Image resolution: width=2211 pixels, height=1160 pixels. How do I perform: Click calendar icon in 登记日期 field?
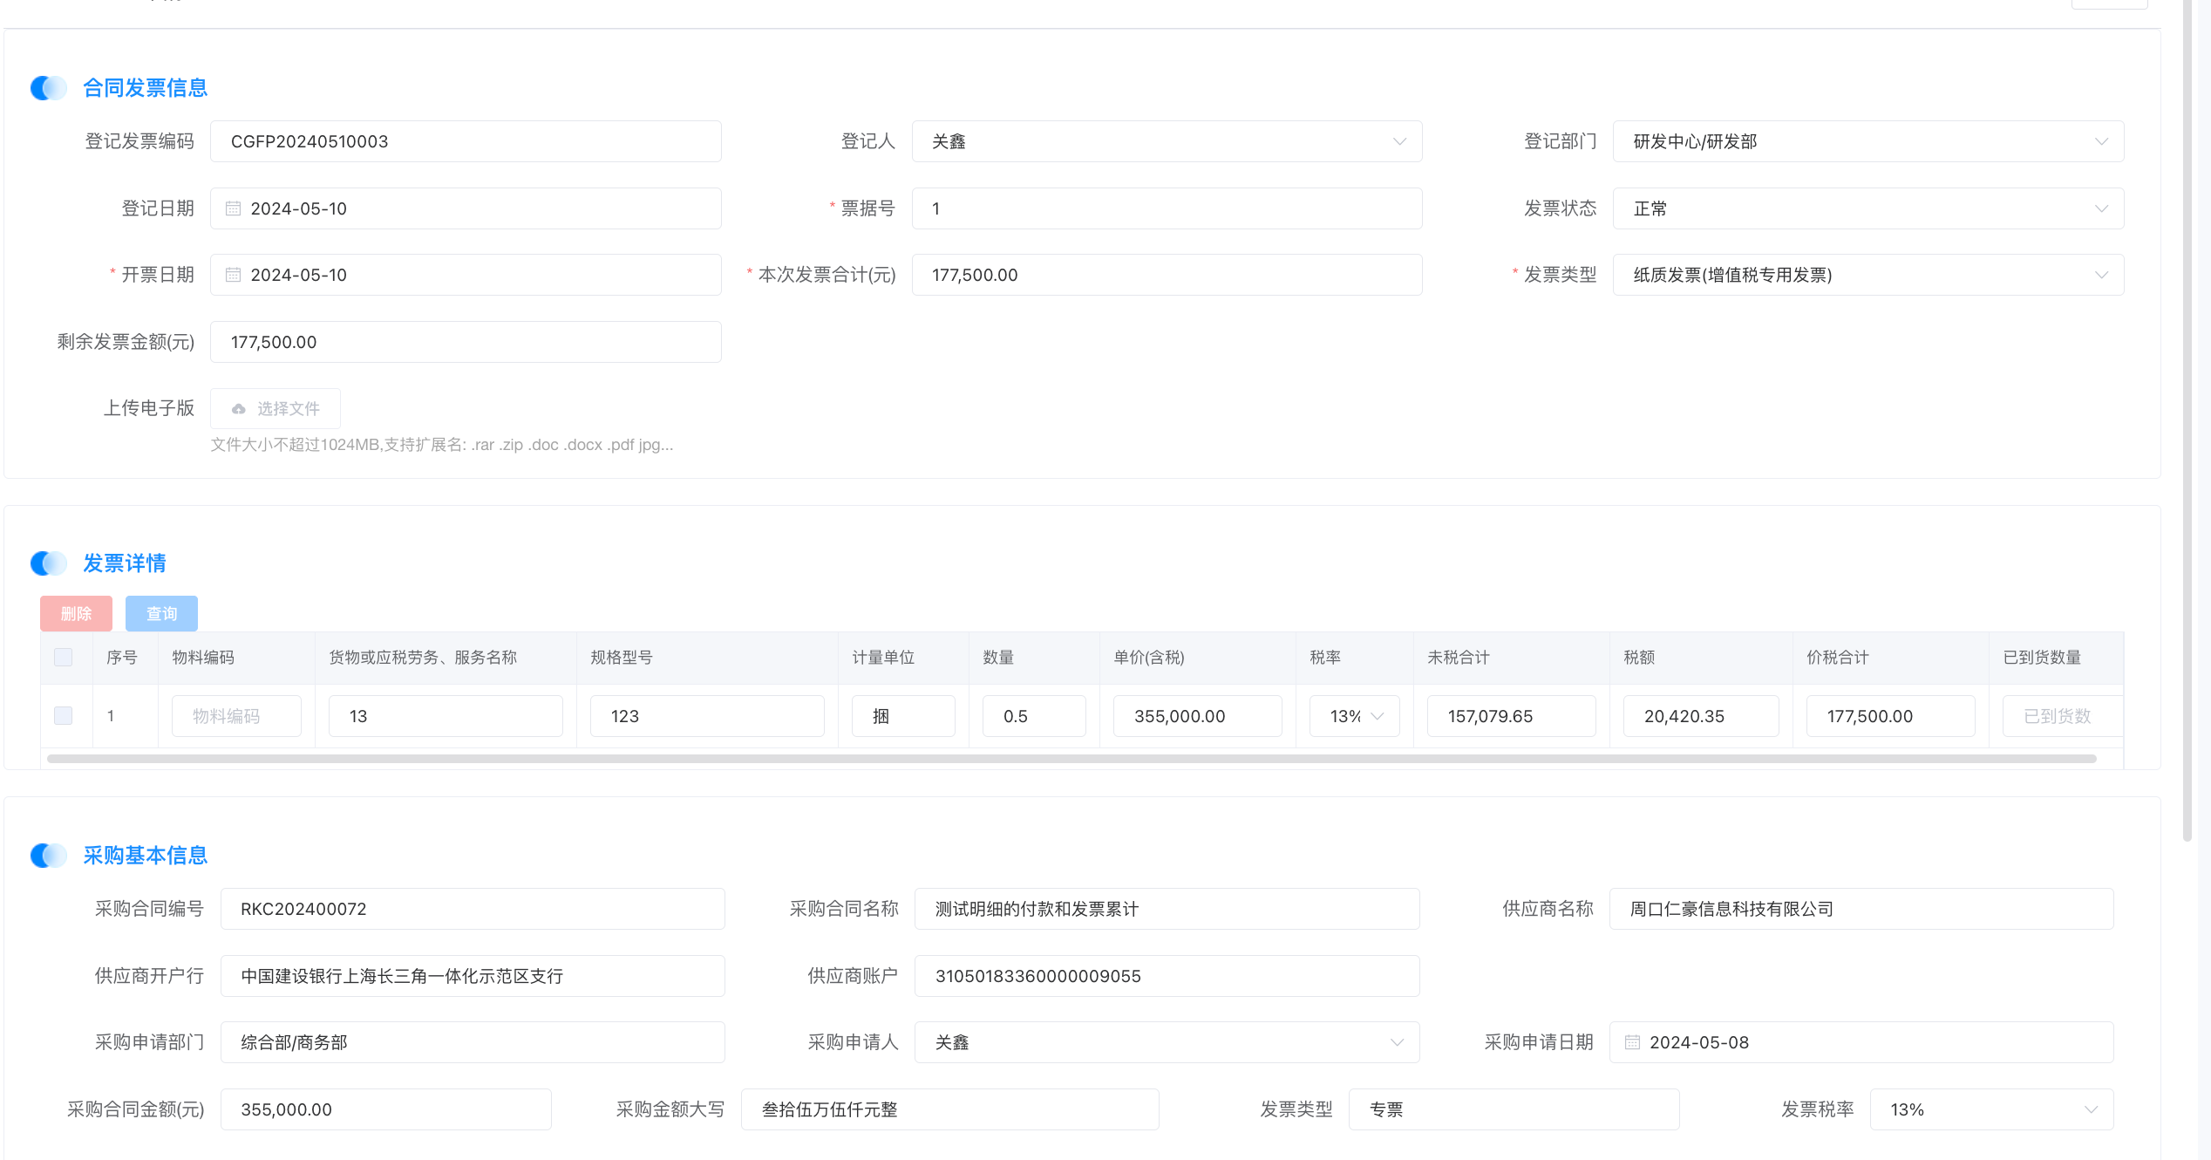(x=233, y=208)
